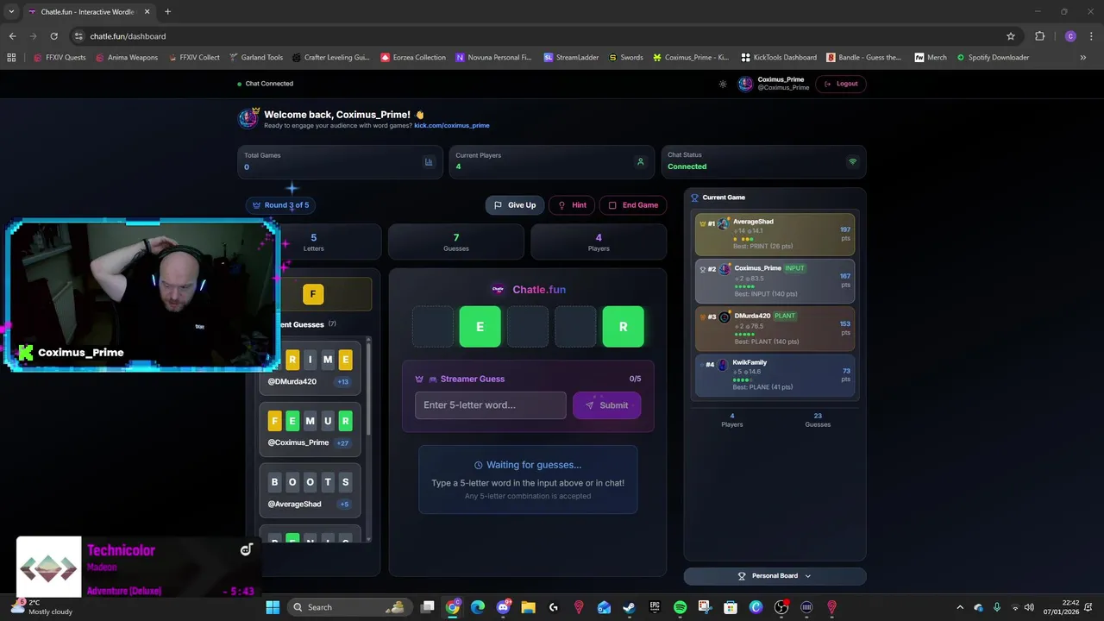This screenshot has width=1104, height=621.
Task: Toggle the light/dark theme sun icon
Action: (x=723, y=84)
